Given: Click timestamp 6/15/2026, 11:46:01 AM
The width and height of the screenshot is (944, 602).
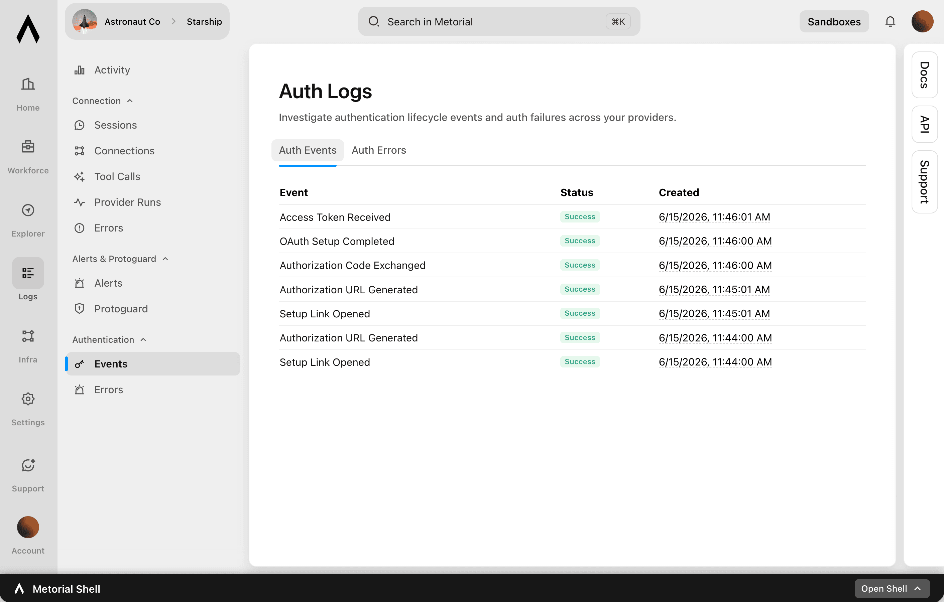Looking at the screenshot, I should [x=714, y=217].
